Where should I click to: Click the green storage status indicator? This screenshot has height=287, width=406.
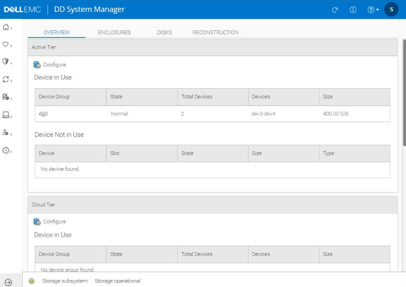coord(32,281)
